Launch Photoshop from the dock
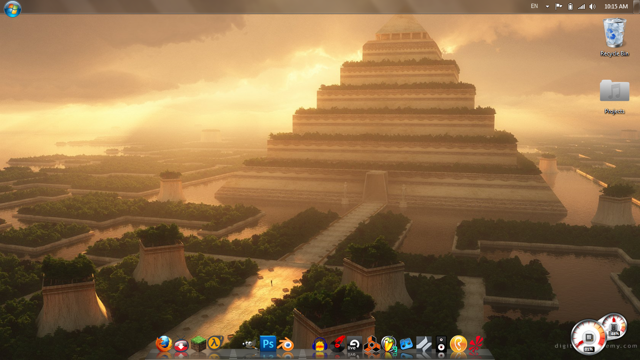This screenshot has width=640, height=360. tap(268, 344)
